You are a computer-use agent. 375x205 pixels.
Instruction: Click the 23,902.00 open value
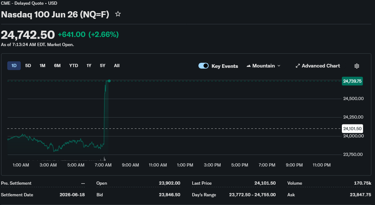tap(169, 183)
